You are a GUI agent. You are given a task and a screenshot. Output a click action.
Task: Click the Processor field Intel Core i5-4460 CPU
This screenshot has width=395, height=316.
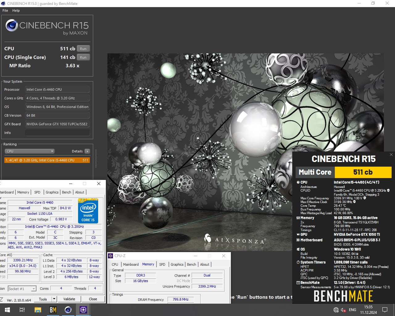[x=57, y=89]
